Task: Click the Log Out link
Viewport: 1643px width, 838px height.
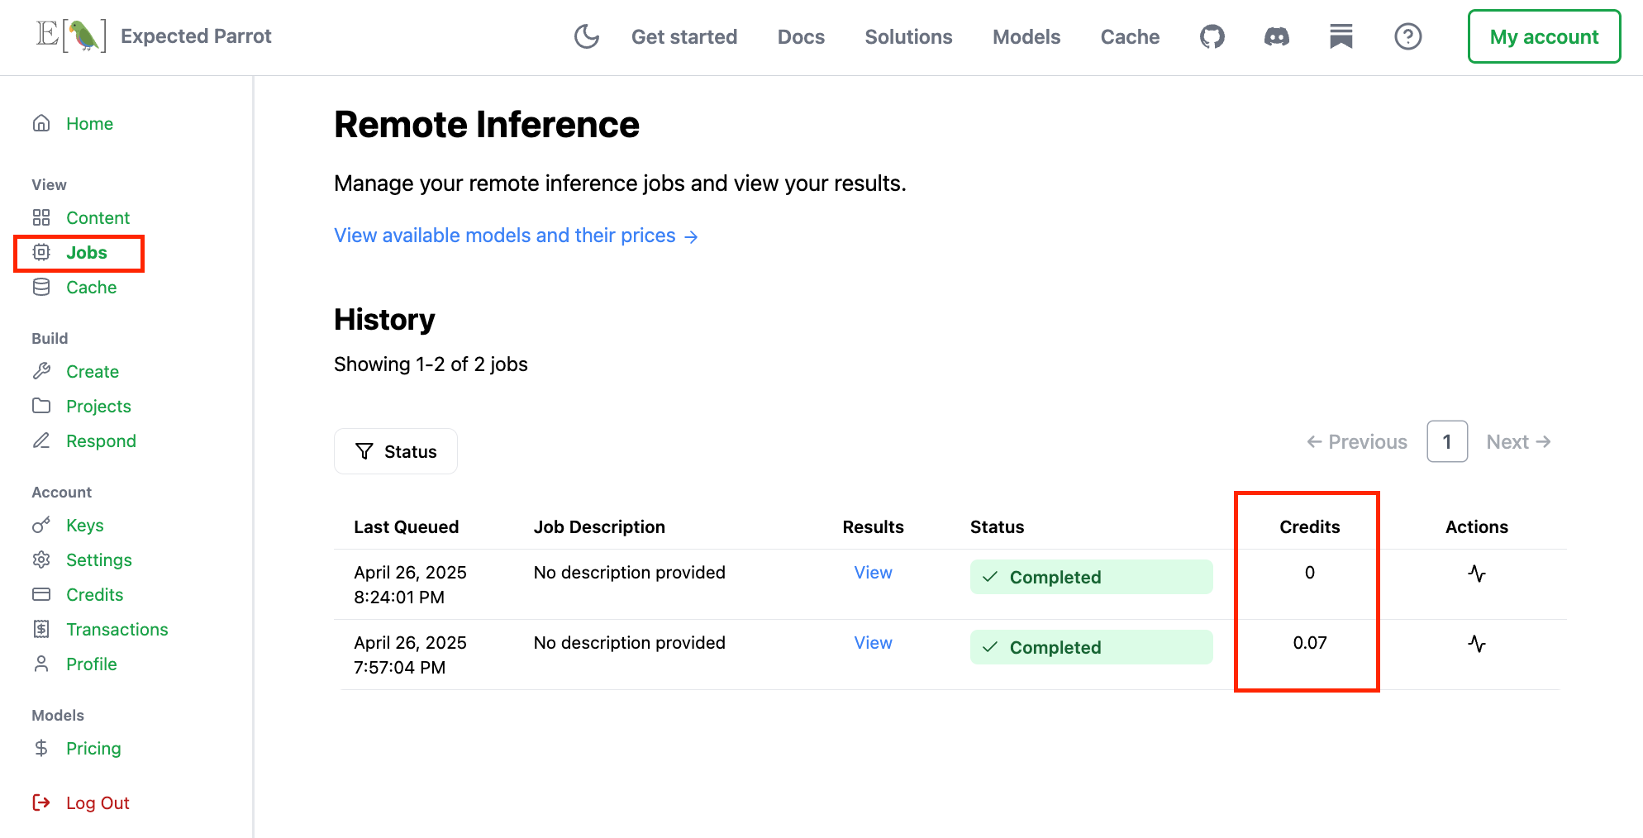Action: (97, 803)
